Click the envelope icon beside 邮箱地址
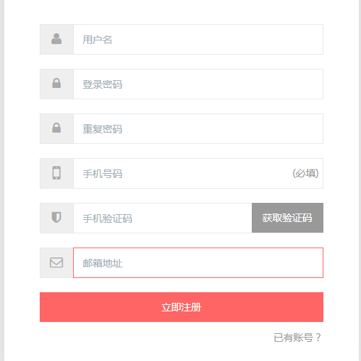The height and width of the screenshot is (361, 361). [57, 262]
